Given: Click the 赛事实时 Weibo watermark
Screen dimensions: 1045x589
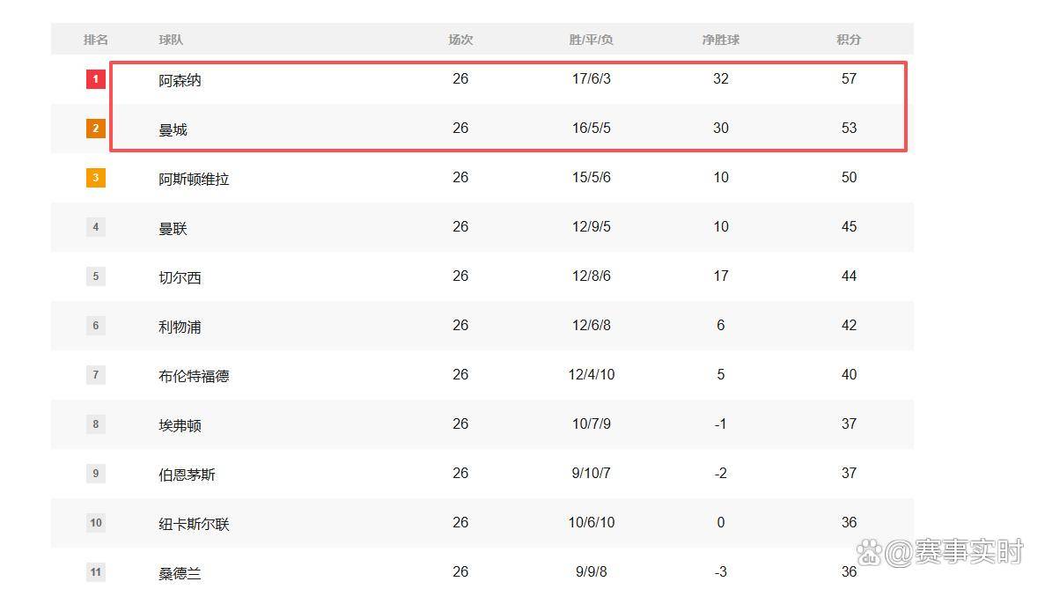Looking at the screenshot, I should pos(942,552).
